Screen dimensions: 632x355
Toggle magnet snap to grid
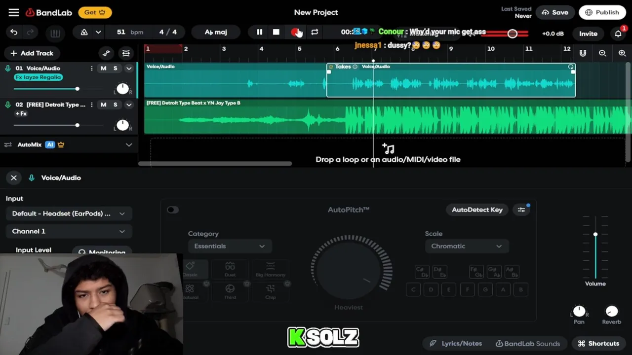coord(583,53)
